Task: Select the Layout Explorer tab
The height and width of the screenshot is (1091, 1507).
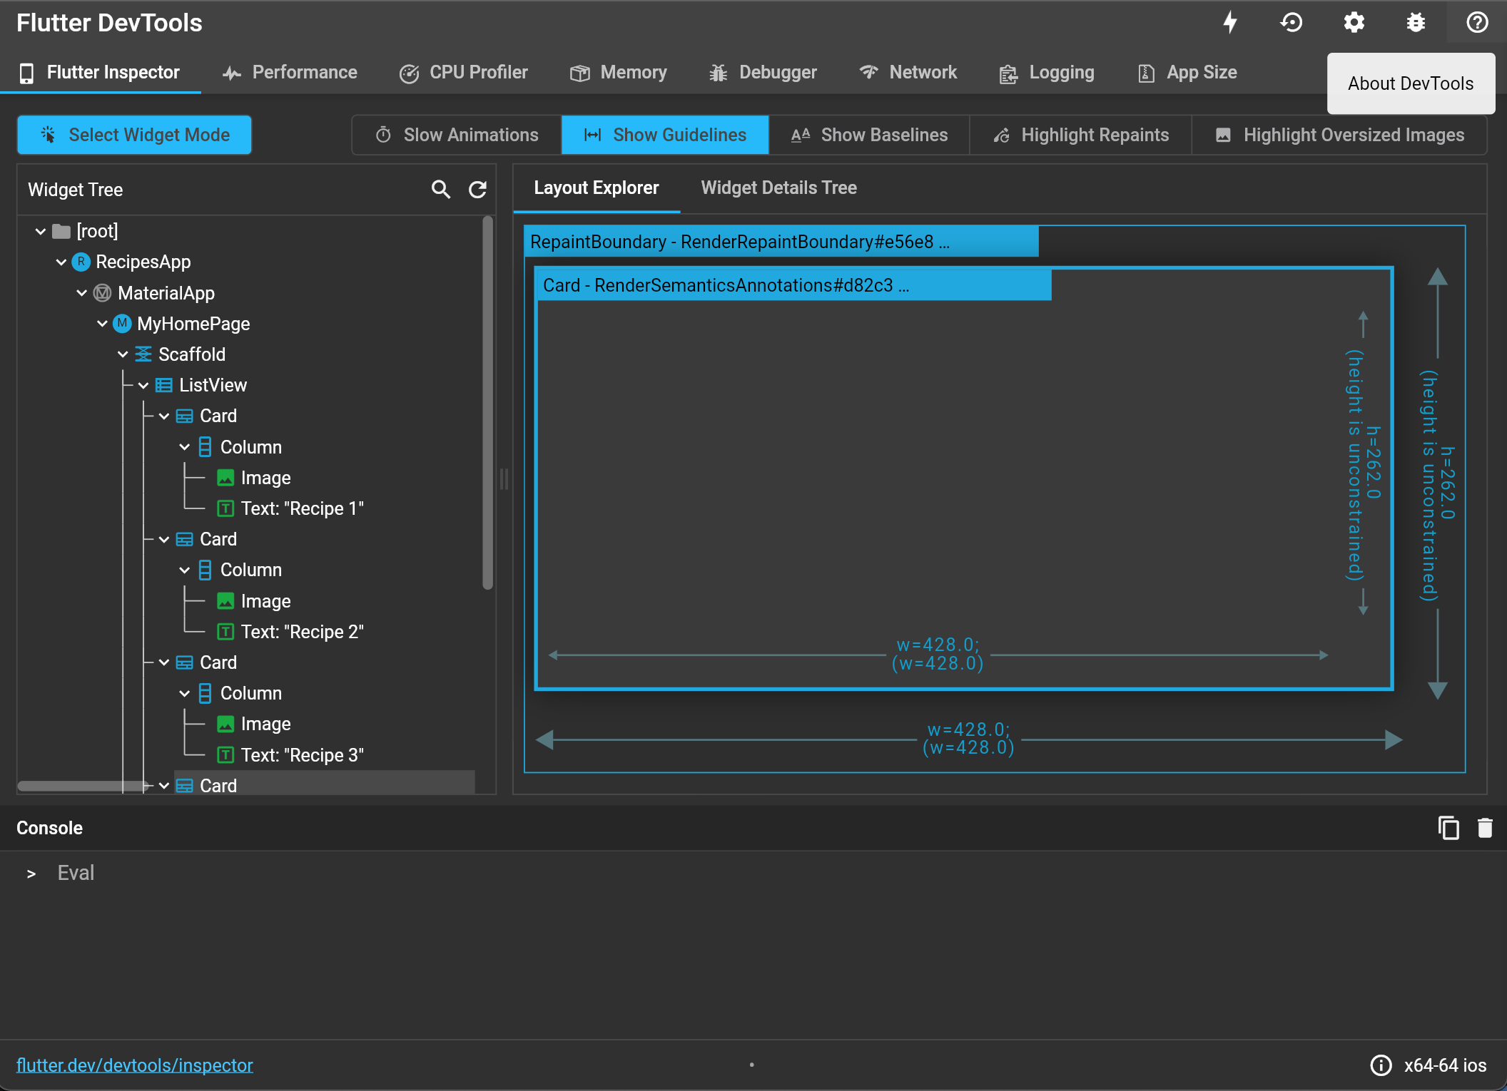Action: [x=597, y=188]
